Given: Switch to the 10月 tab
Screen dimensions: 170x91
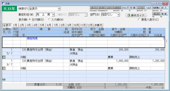Looking at the screenshot, I should point(76,25).
